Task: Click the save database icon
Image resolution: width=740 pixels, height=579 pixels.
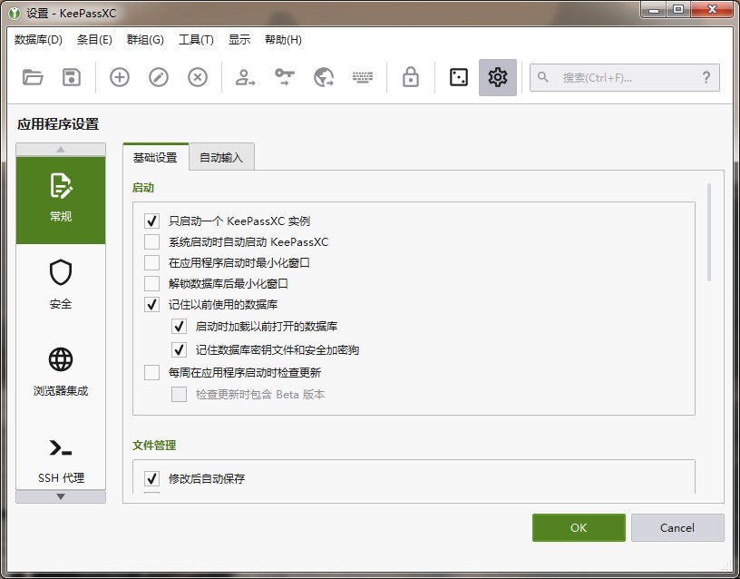Action: (72, 77)
